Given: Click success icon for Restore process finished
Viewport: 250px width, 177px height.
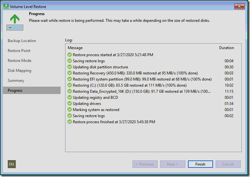Looking at the screenshot, I should pos(69,122).
